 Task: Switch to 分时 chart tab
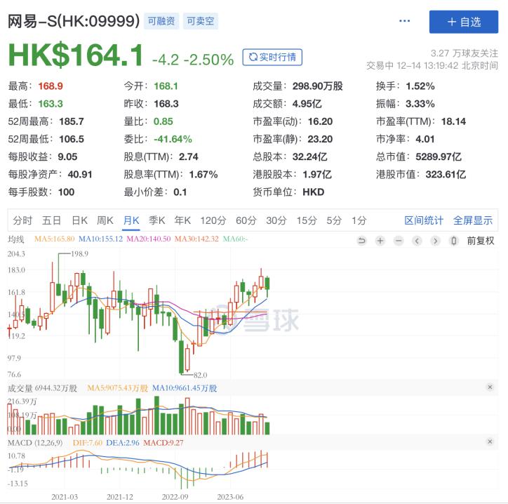(x=22, y=220)
